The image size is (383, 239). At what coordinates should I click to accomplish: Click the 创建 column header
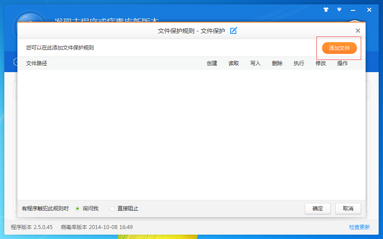[x=212, y=63]
